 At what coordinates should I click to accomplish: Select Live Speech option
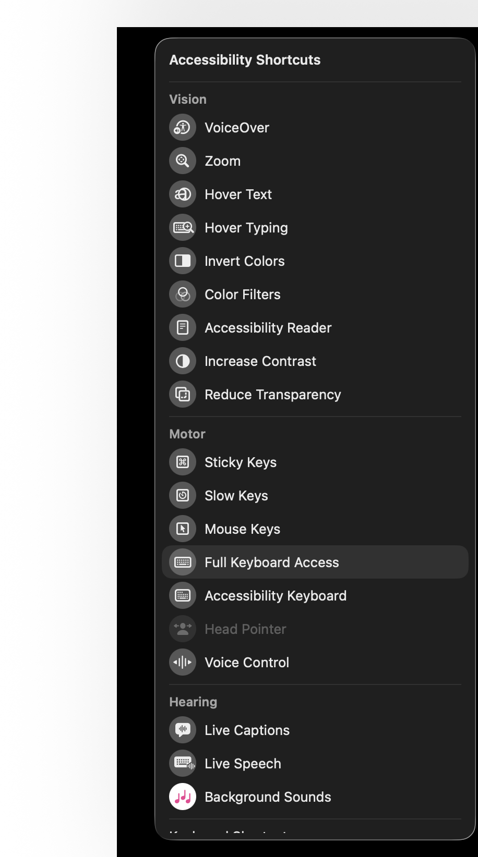(x=315, y=764)
